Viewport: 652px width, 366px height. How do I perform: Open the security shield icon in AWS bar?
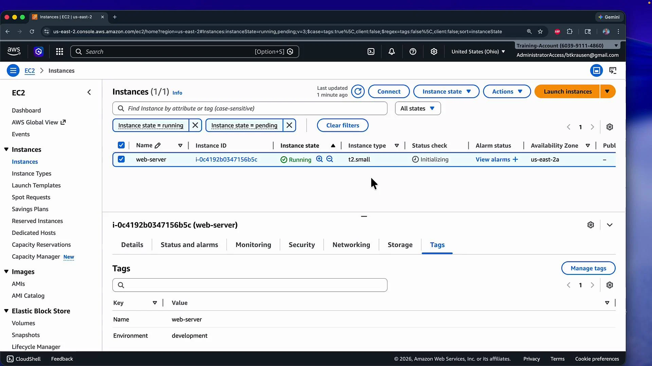click(38, 52)
